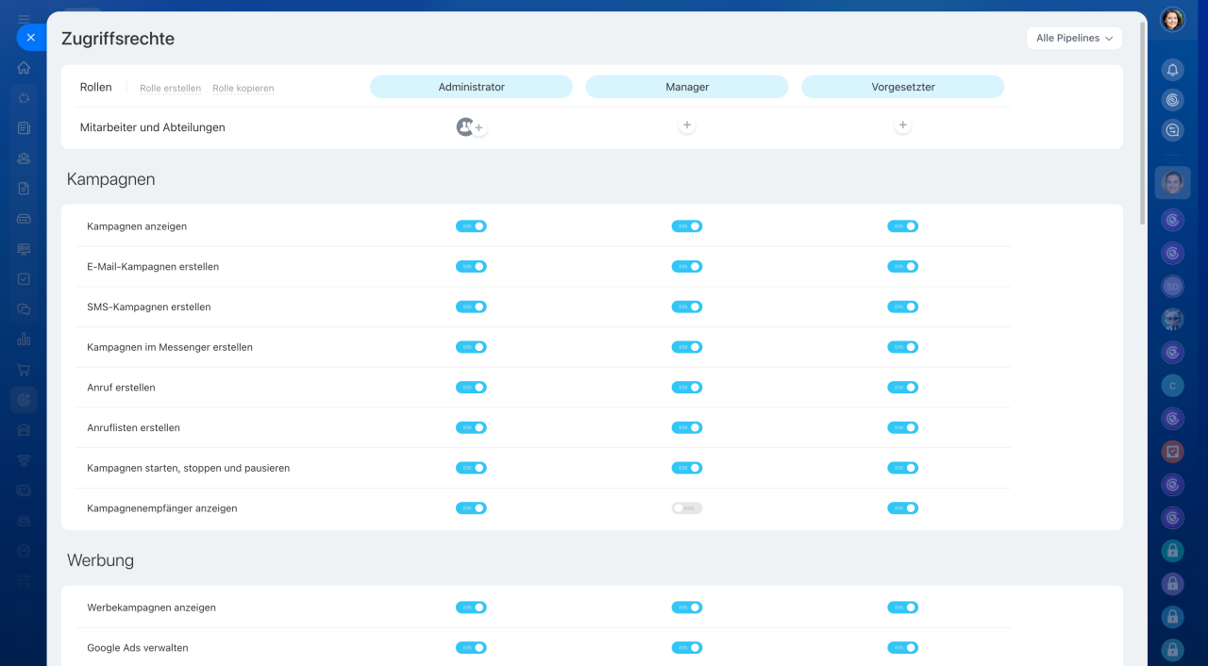Click the Rolle erstellen link

(x=170, y=89)
